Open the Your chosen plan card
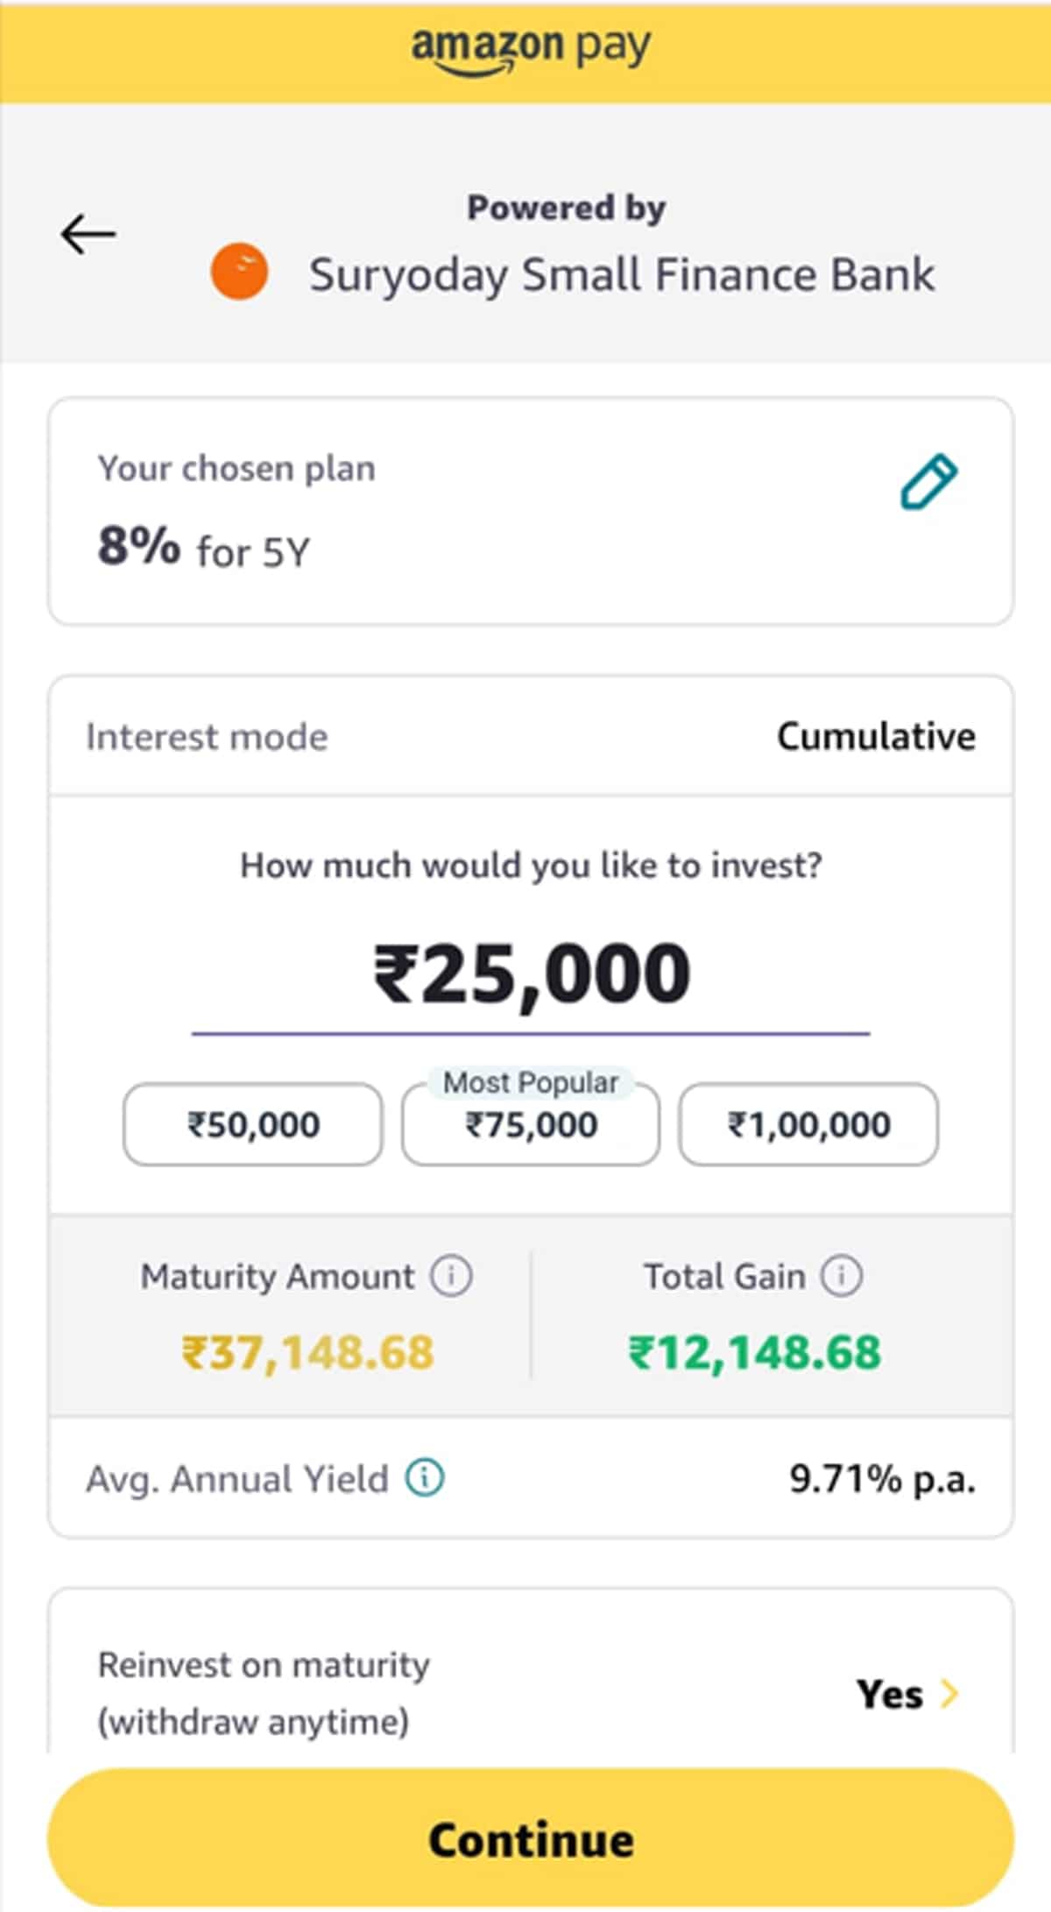 coord(438,513)
